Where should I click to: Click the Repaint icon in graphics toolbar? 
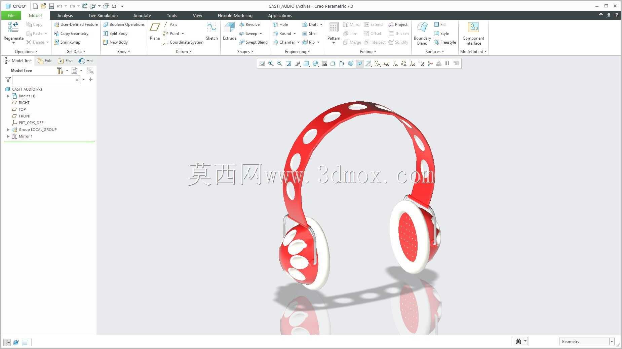click(x=288, y=63)
